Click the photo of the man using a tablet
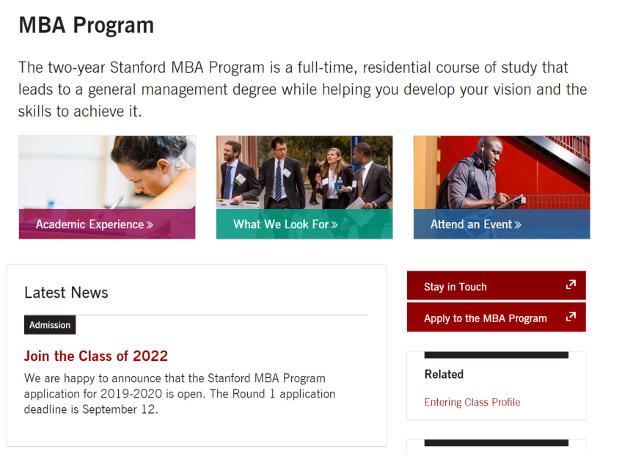The height and width of the screenshot is (457, 622). pyautogui.click(x=502, y=172)
